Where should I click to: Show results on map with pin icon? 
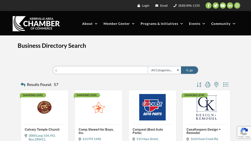216,85
